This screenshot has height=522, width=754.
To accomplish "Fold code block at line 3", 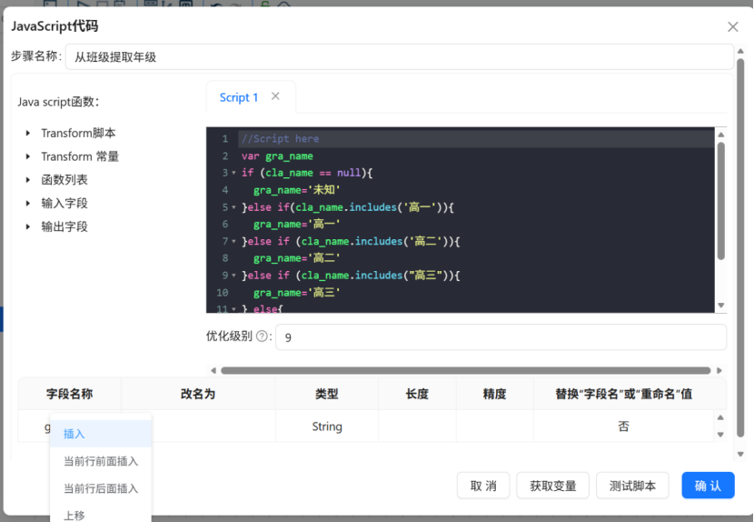I will (x=233, y=173).
